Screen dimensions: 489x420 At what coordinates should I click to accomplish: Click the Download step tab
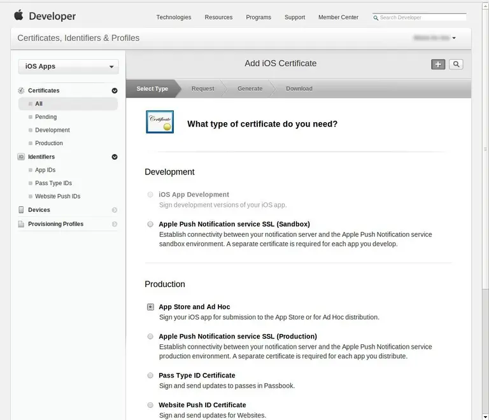[299, 89]
